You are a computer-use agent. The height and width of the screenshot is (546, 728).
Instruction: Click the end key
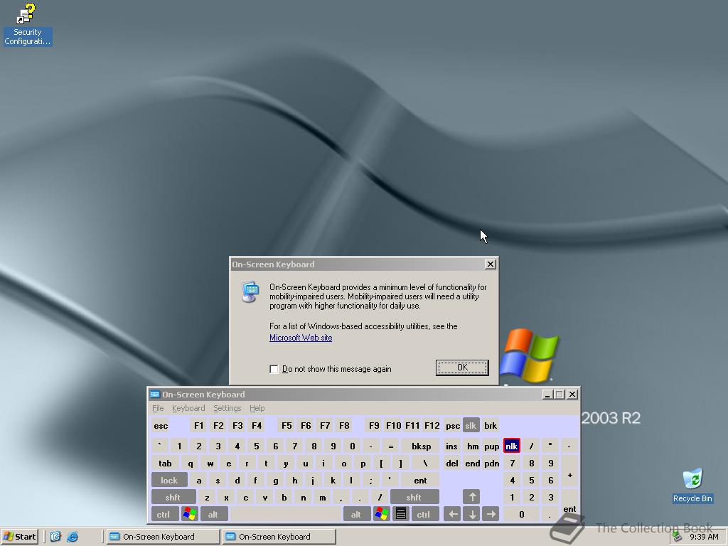click(x=472, y=463)
